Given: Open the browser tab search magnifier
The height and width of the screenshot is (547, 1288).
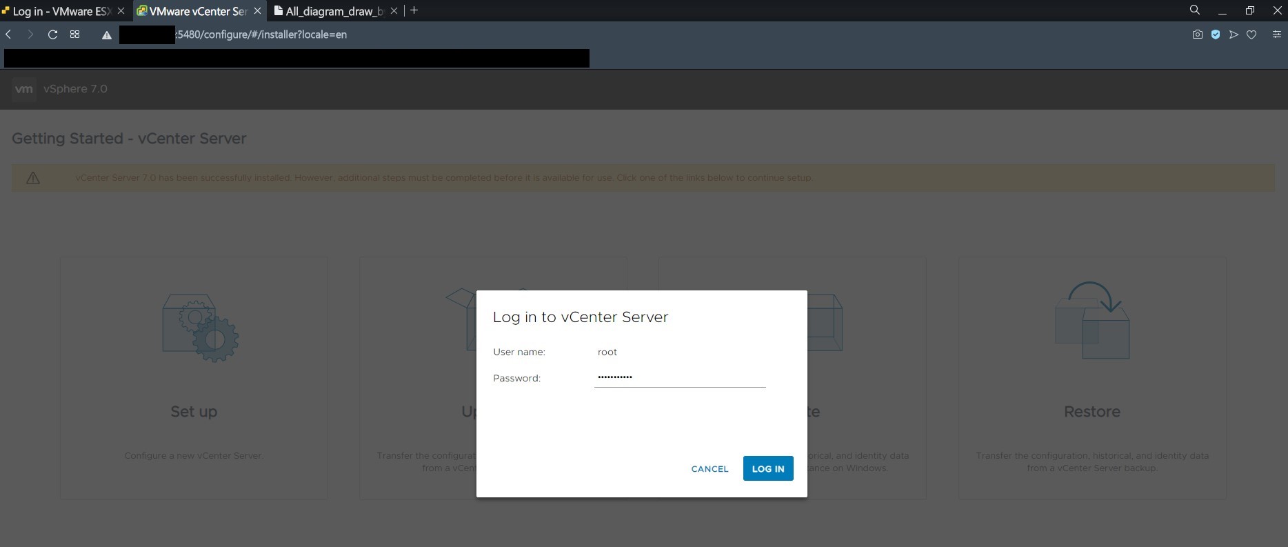Looking at the screenshot, I should (1195, 10).
